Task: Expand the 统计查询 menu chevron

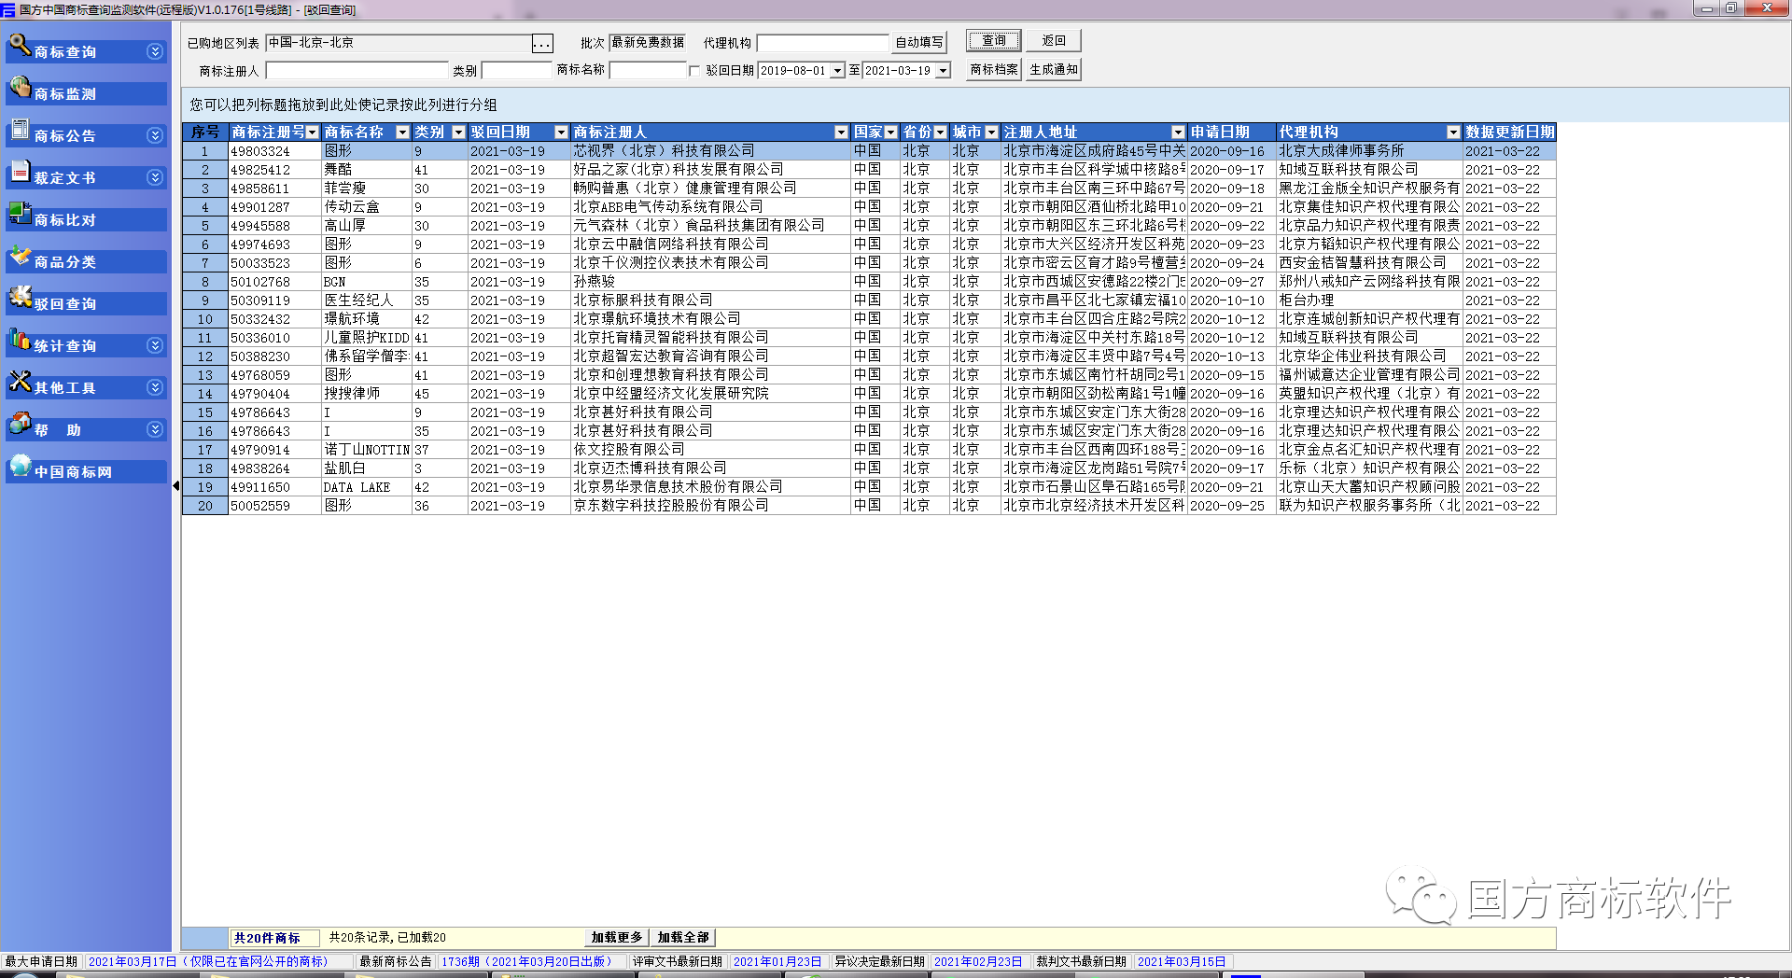Action: 155,345
